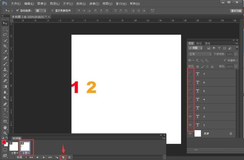Uncheck the 自动选择 checkbox

pos(17,11)
